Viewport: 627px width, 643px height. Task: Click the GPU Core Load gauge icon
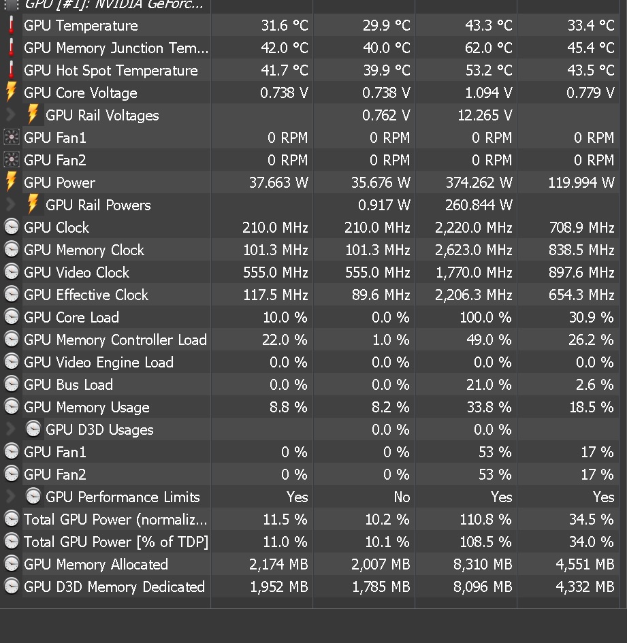coord(12,318)
